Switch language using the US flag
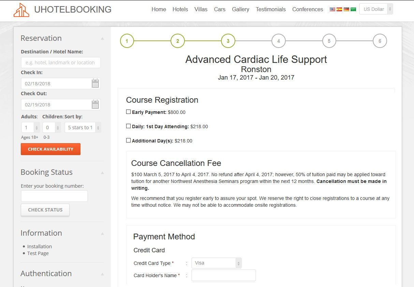 pos(332,10)
